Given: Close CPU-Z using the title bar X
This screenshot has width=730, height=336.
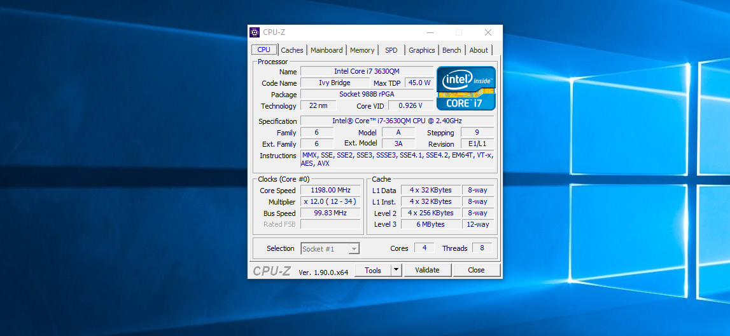Looking at the screenshot, I should click(x=488, y=32).
